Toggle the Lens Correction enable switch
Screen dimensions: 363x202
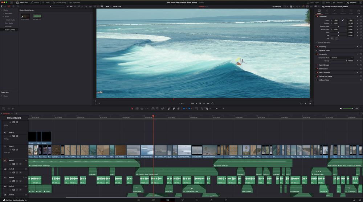pos(317,73)
